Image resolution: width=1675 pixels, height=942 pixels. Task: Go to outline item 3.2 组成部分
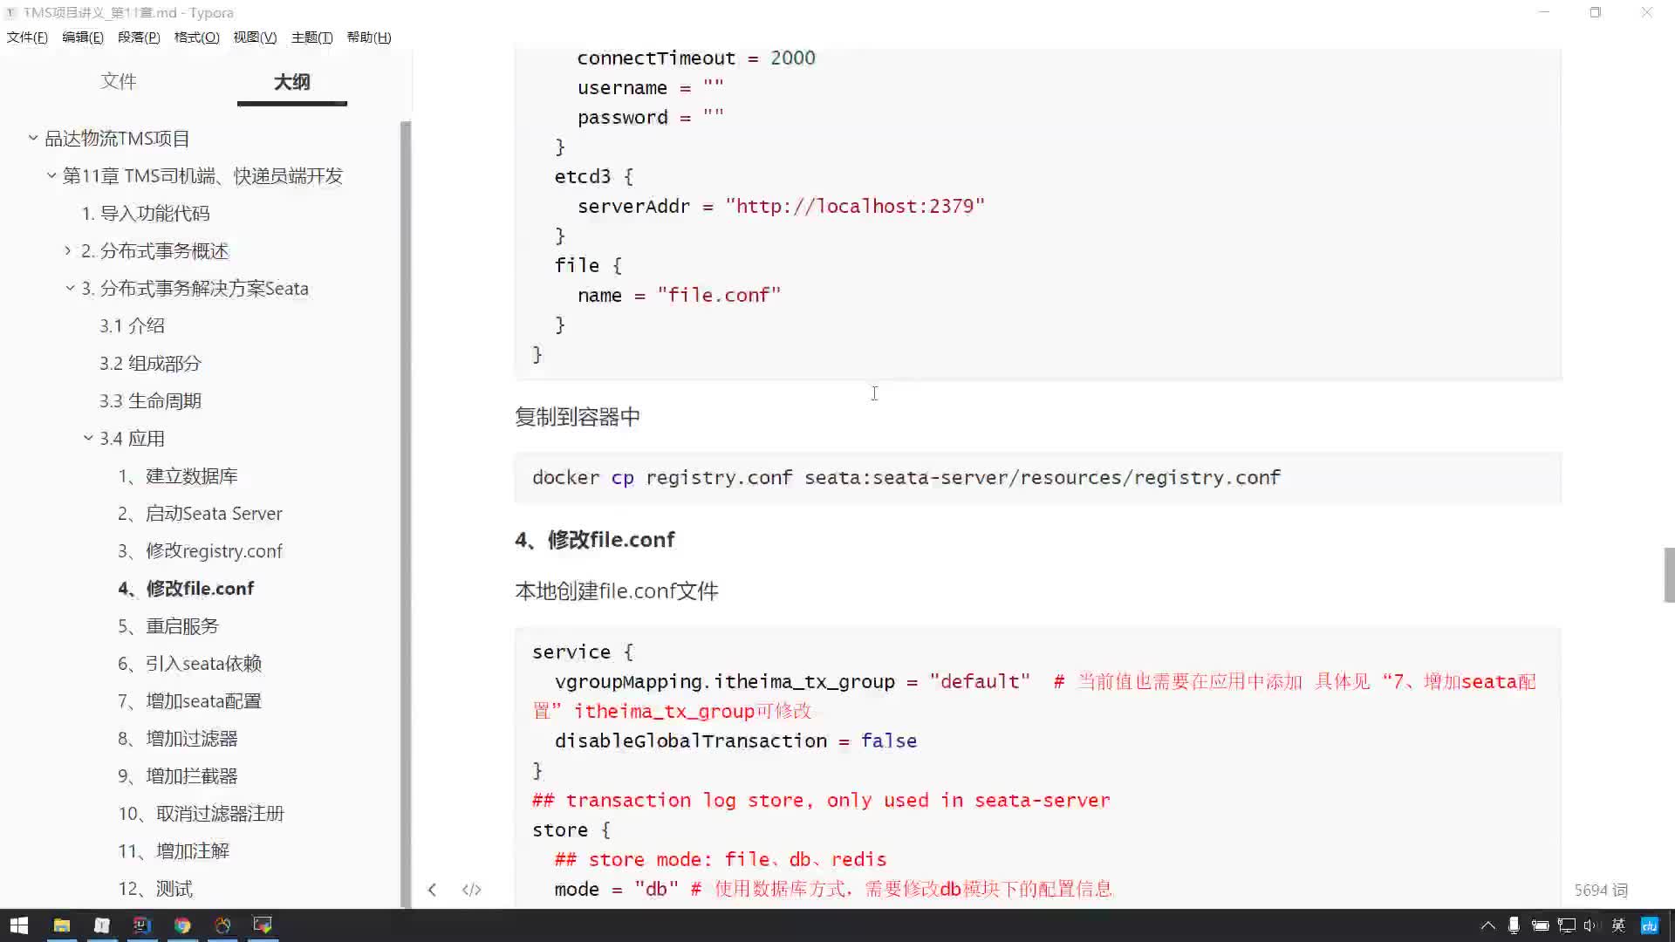[150, 364]
